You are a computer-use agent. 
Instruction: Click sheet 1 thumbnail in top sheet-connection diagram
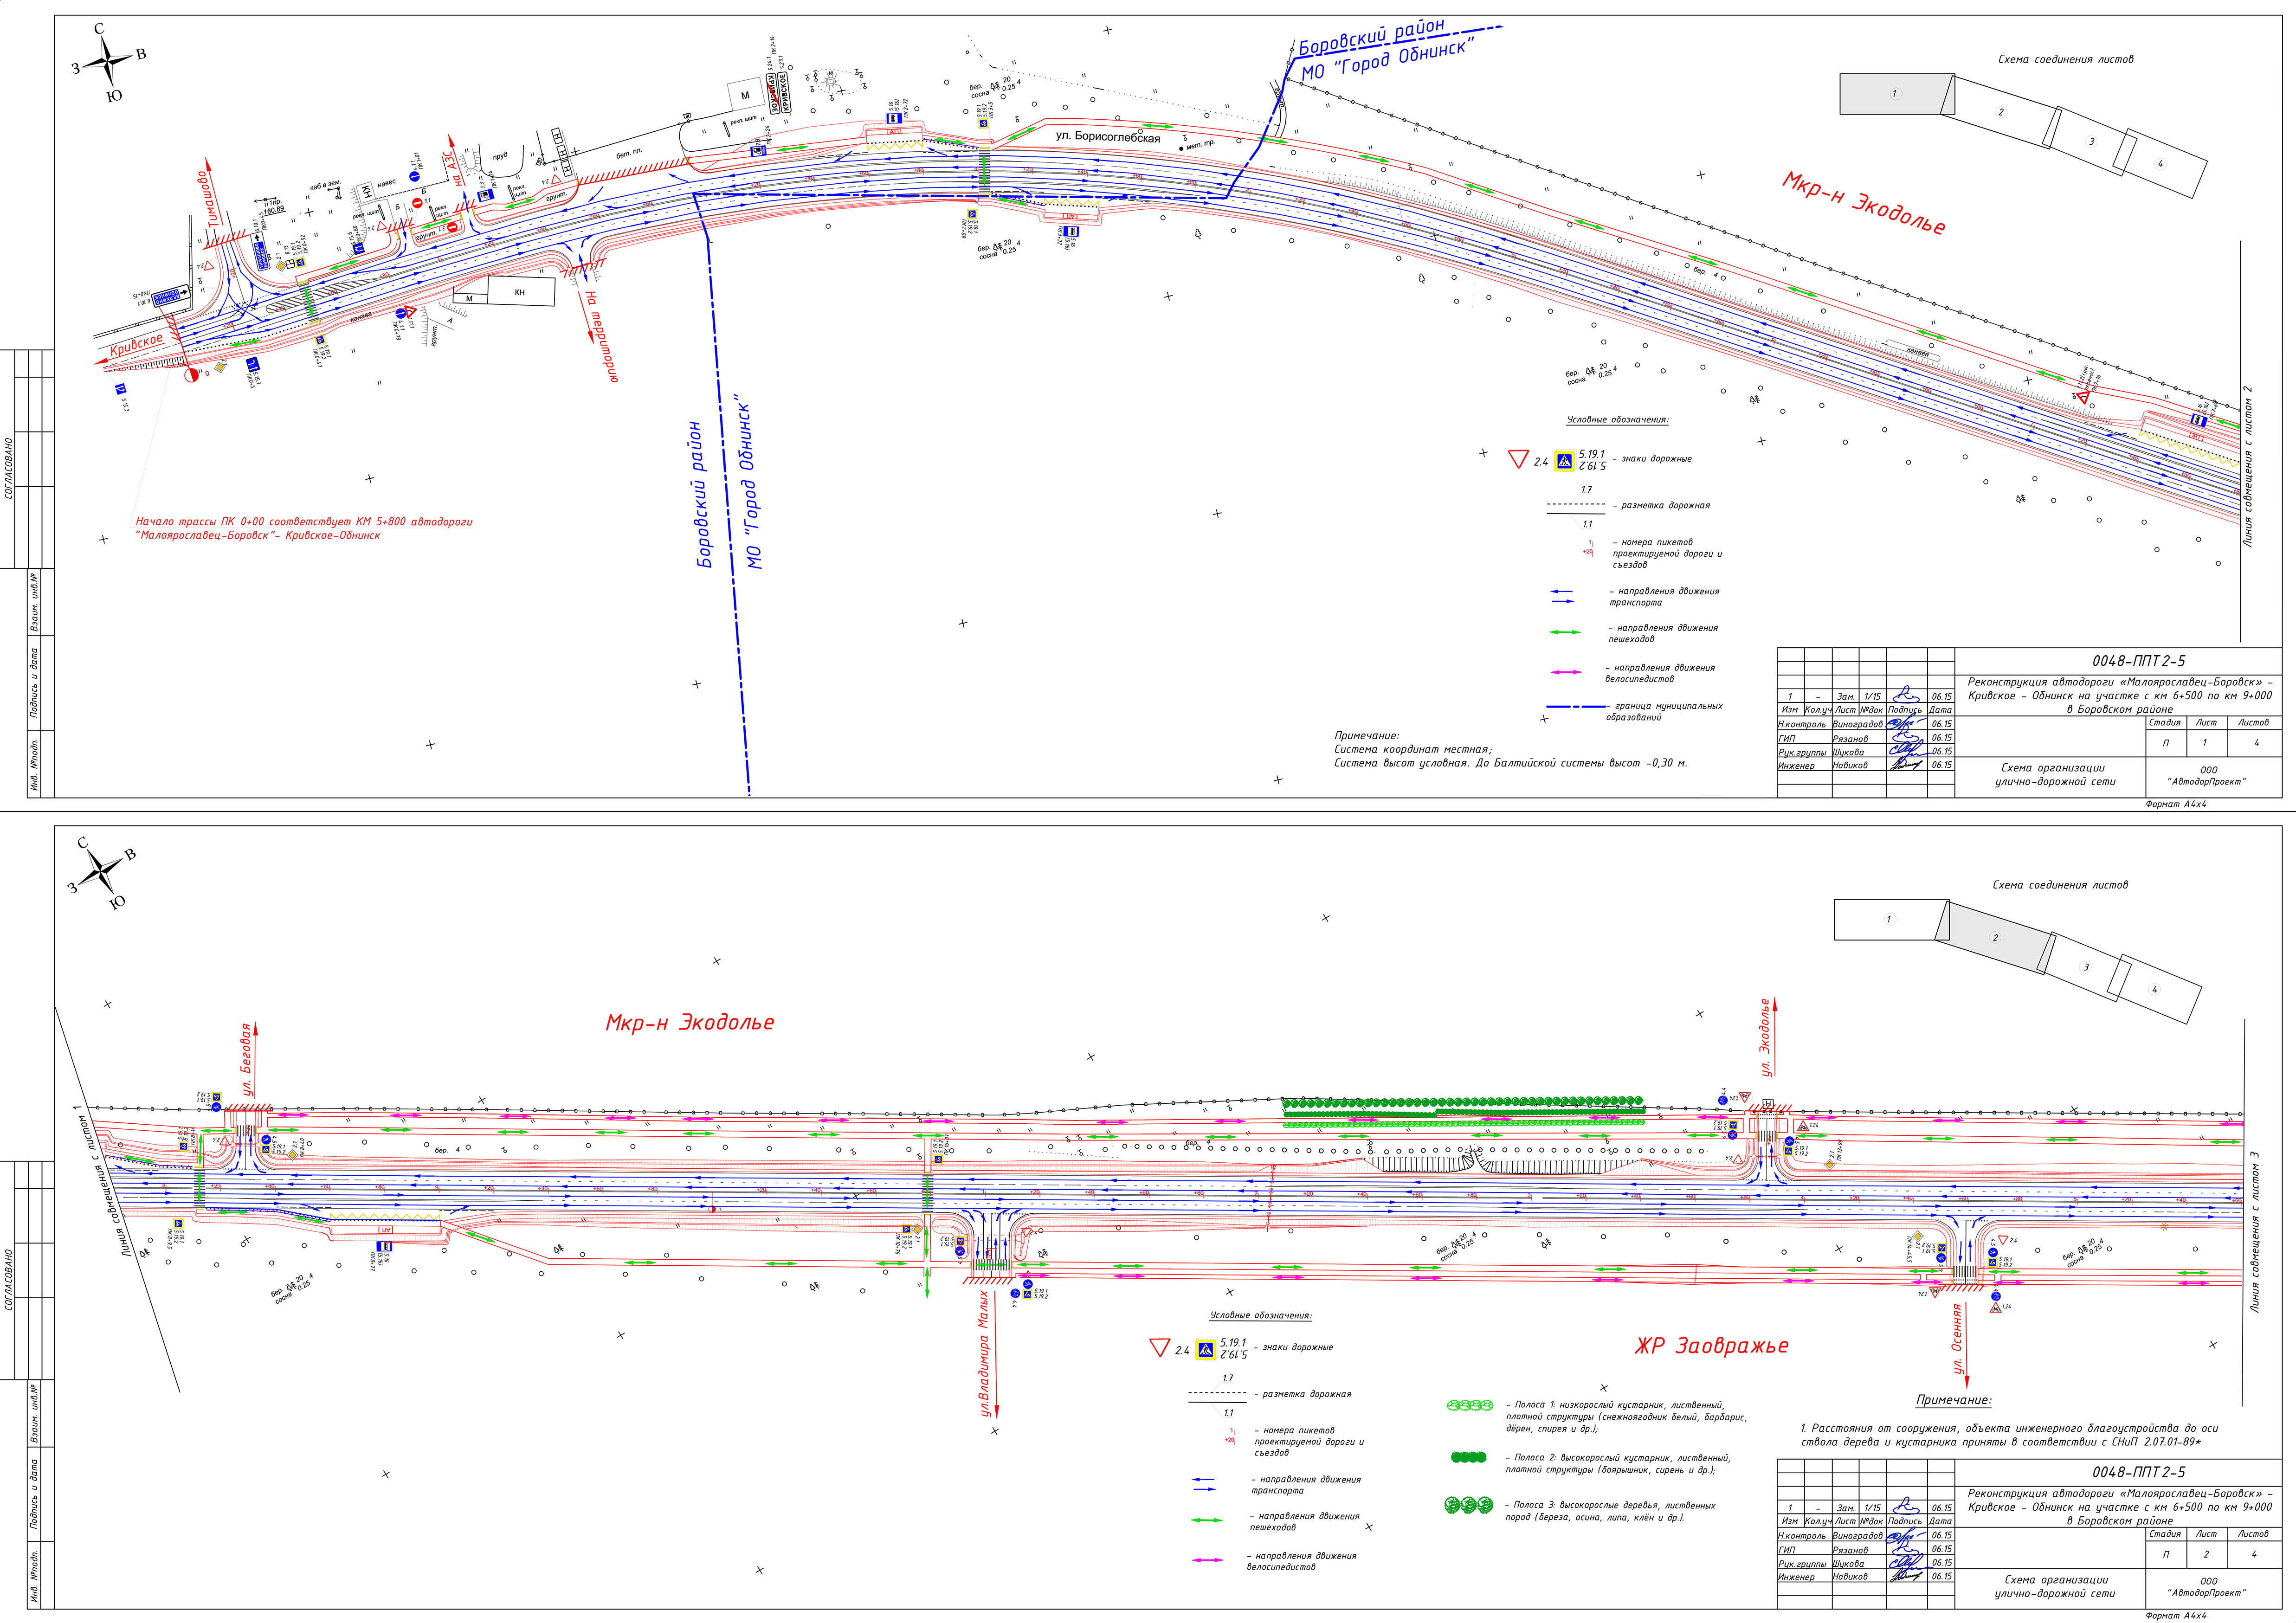[x=1893, y=94]
